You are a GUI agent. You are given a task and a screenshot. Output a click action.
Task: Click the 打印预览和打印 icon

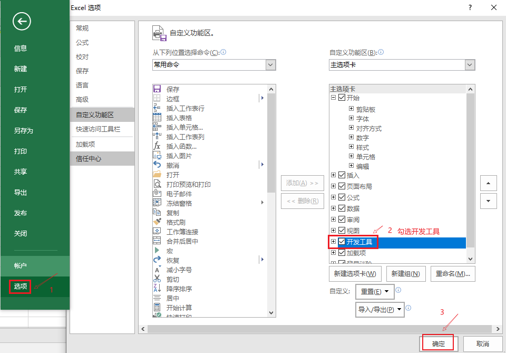(157, 184)
